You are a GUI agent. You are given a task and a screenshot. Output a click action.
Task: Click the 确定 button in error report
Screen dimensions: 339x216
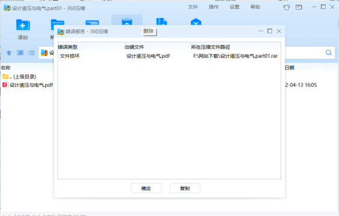pyautogui.click(x=146, y=188)
